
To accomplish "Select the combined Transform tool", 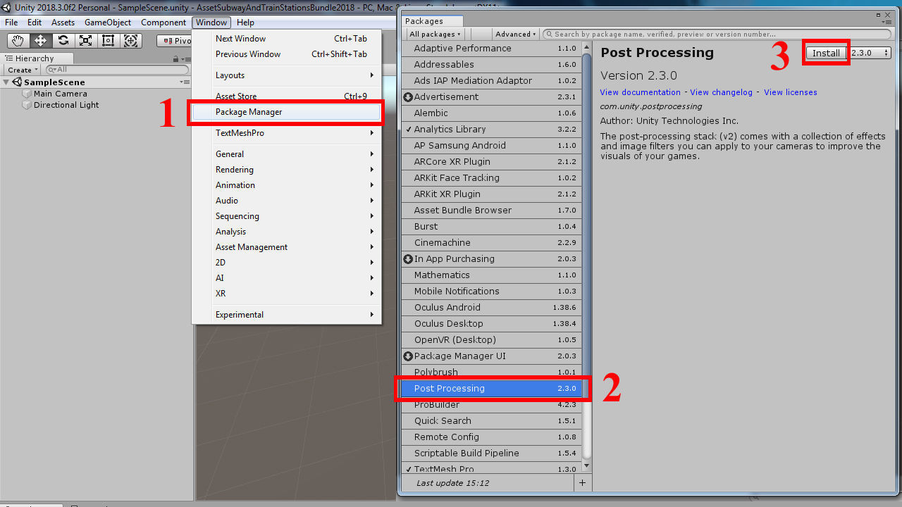I will [x=131, y=41].
